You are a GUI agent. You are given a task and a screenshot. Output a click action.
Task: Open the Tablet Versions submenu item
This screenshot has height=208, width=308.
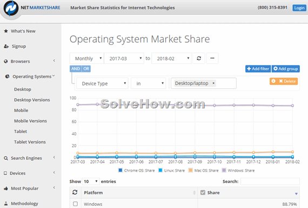[x=30, y=142]
